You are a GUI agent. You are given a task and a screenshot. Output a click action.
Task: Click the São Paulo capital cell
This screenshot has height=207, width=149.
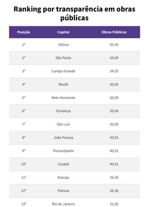pyautogui.click(x=63, y=58)
